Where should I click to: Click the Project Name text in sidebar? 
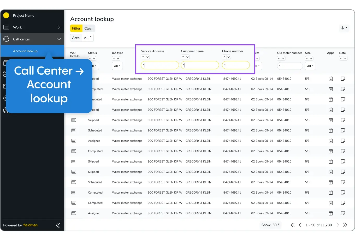point(23,15)
